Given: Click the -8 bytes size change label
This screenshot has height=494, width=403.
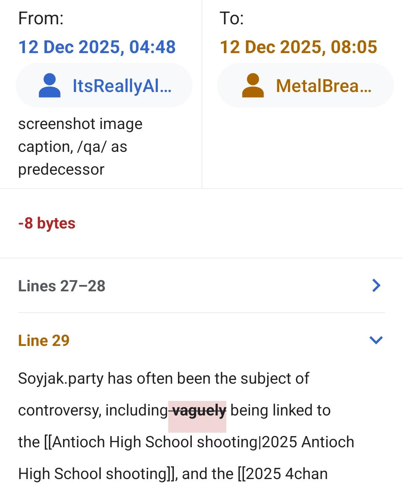Looking at the screenshot, I should pos(47,223).
